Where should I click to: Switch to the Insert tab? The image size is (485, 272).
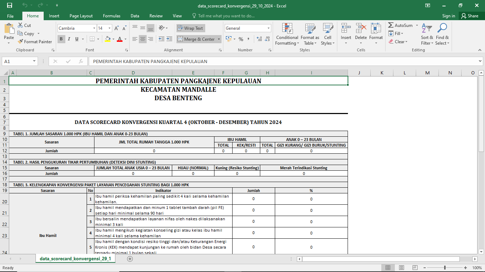pos(54,16)
